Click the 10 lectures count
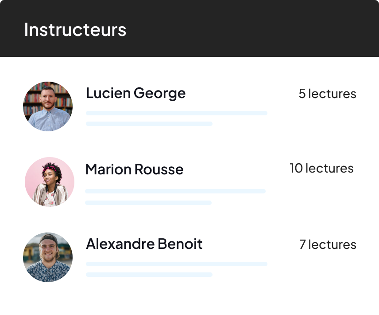Viewport: 379px width, 315px height. [x=322, y=168]
